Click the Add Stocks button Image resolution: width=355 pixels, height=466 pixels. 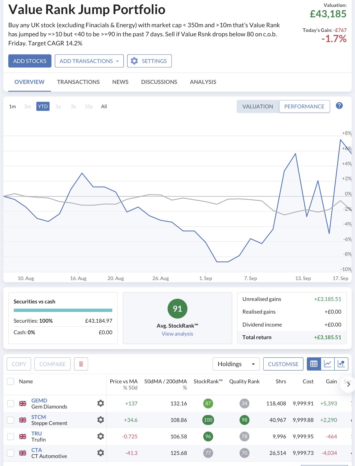[x=30, y=61]
